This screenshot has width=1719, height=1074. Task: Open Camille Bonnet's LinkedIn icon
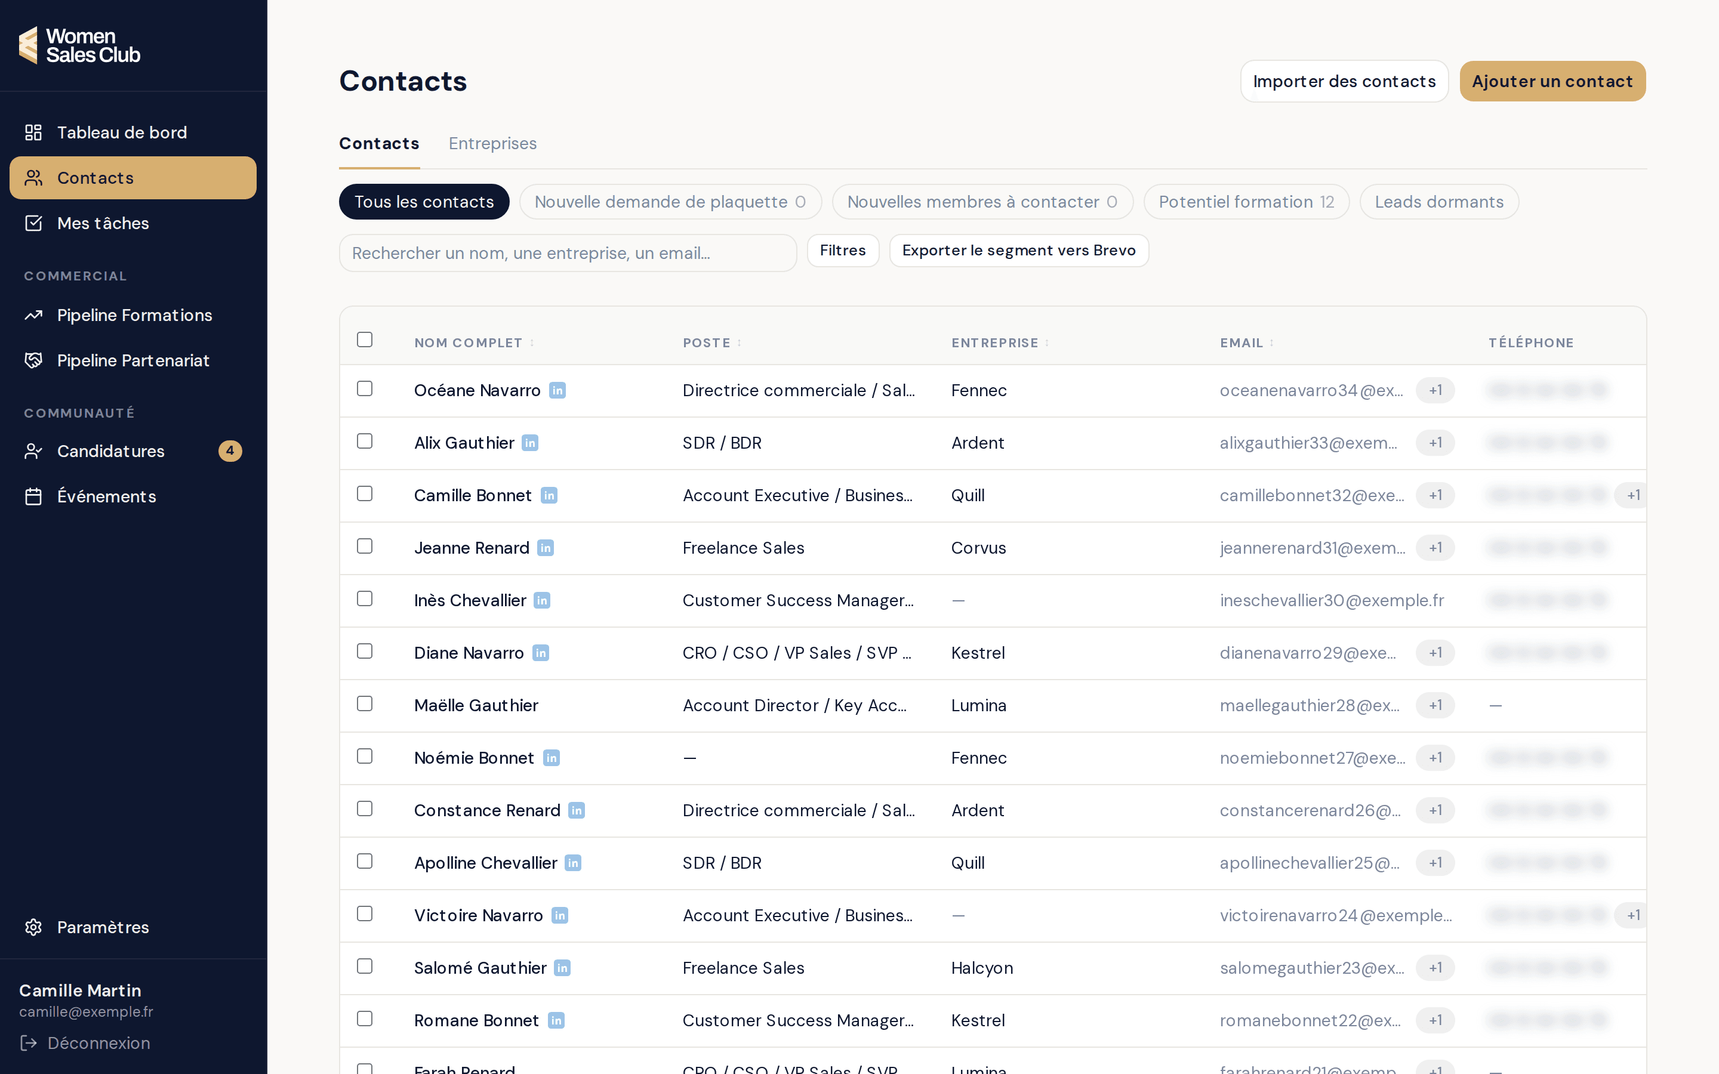pos(549,496)
